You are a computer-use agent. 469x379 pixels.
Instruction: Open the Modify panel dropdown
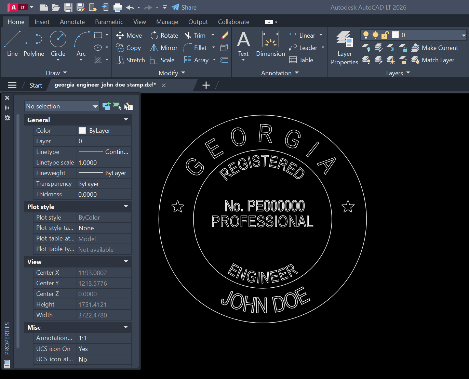click(172, 73)
